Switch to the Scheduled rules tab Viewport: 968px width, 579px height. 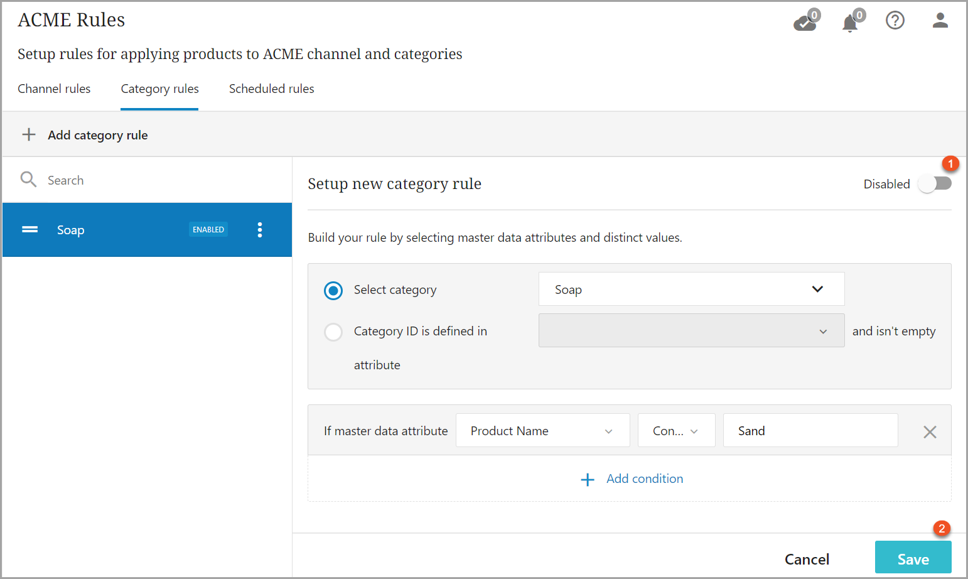point(271,89)
